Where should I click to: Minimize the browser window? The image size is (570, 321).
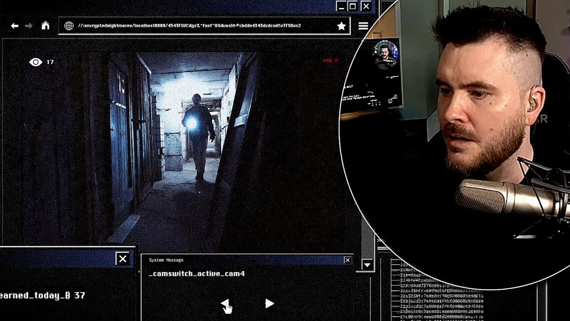tap(341, 6)
